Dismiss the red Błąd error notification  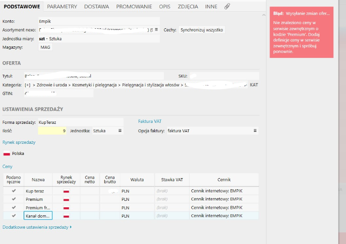coord(302,32)
